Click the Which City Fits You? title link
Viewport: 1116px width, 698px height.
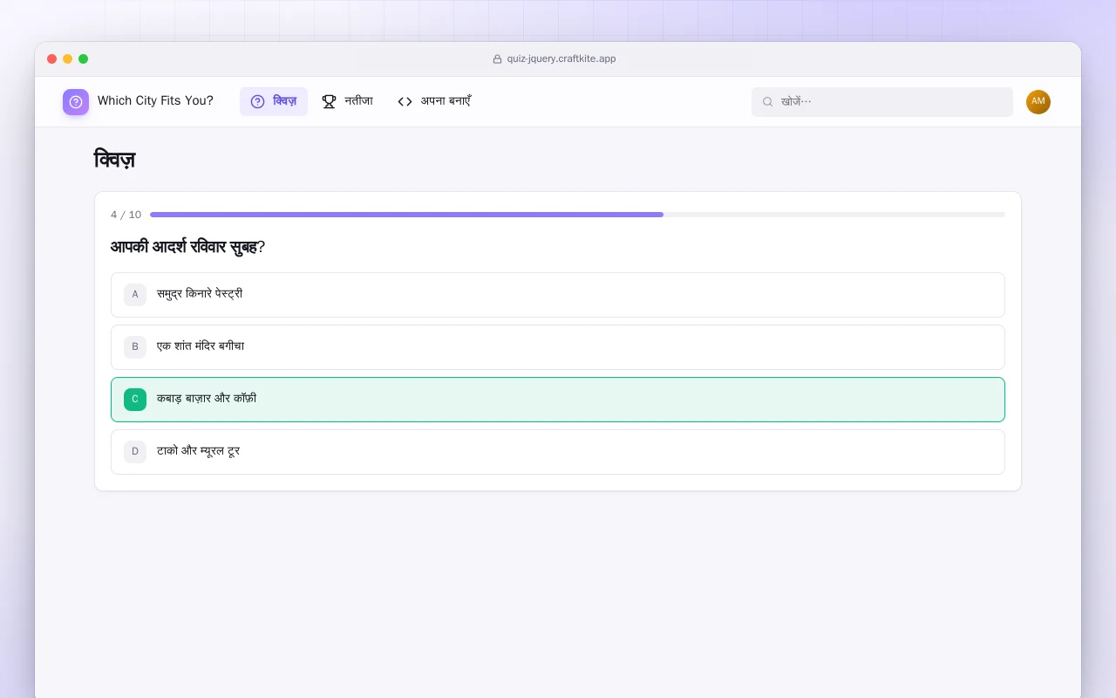(x=155, y=101)
